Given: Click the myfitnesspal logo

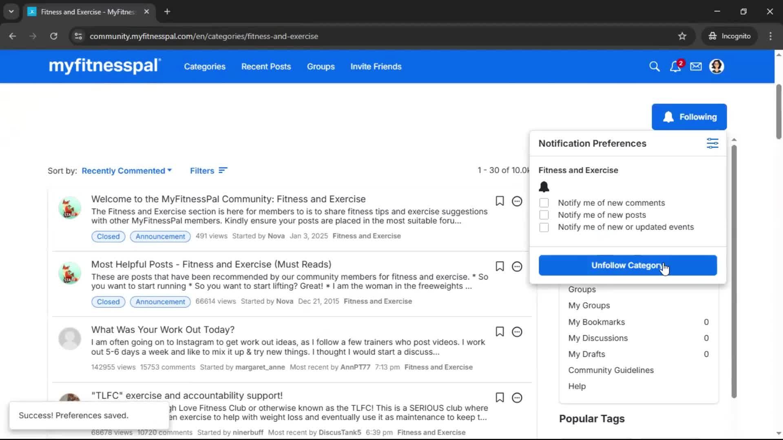Looking at the screenshot, I should point(105,66).
